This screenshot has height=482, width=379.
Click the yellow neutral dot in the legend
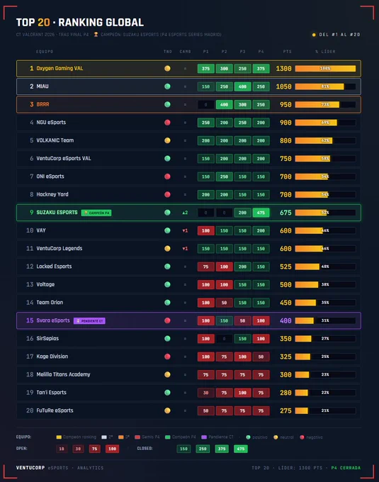pos(276,437)
